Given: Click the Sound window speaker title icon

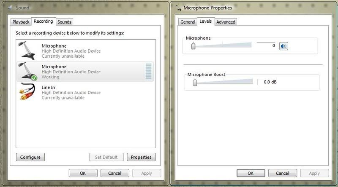Looking at the screenshot, I should tap(10, 8).
